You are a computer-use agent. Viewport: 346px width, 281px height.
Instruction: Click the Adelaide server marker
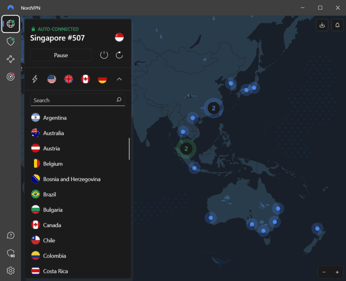point(252,224)
